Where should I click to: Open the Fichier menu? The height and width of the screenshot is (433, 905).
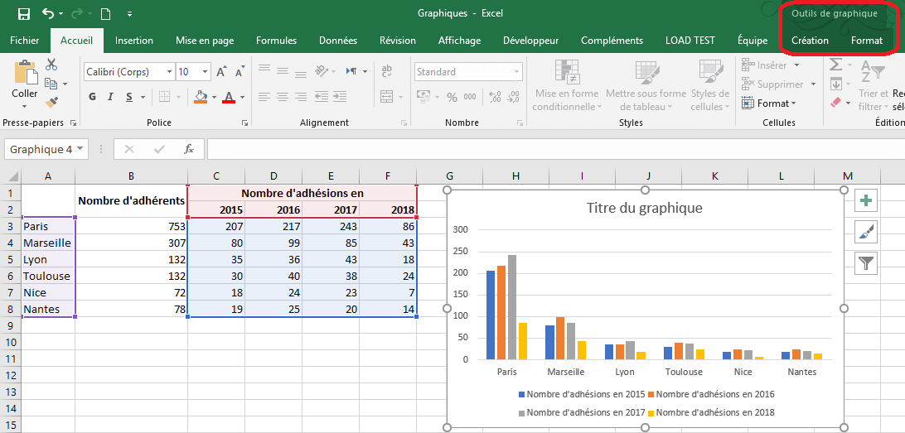coord(24,41)
